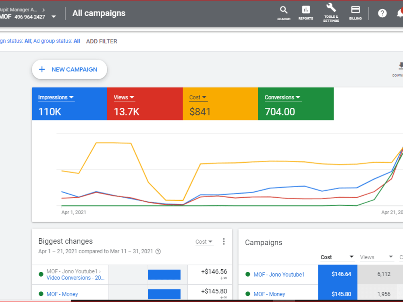
Task: Open notifications bell
Action: (x=400, y=13)
